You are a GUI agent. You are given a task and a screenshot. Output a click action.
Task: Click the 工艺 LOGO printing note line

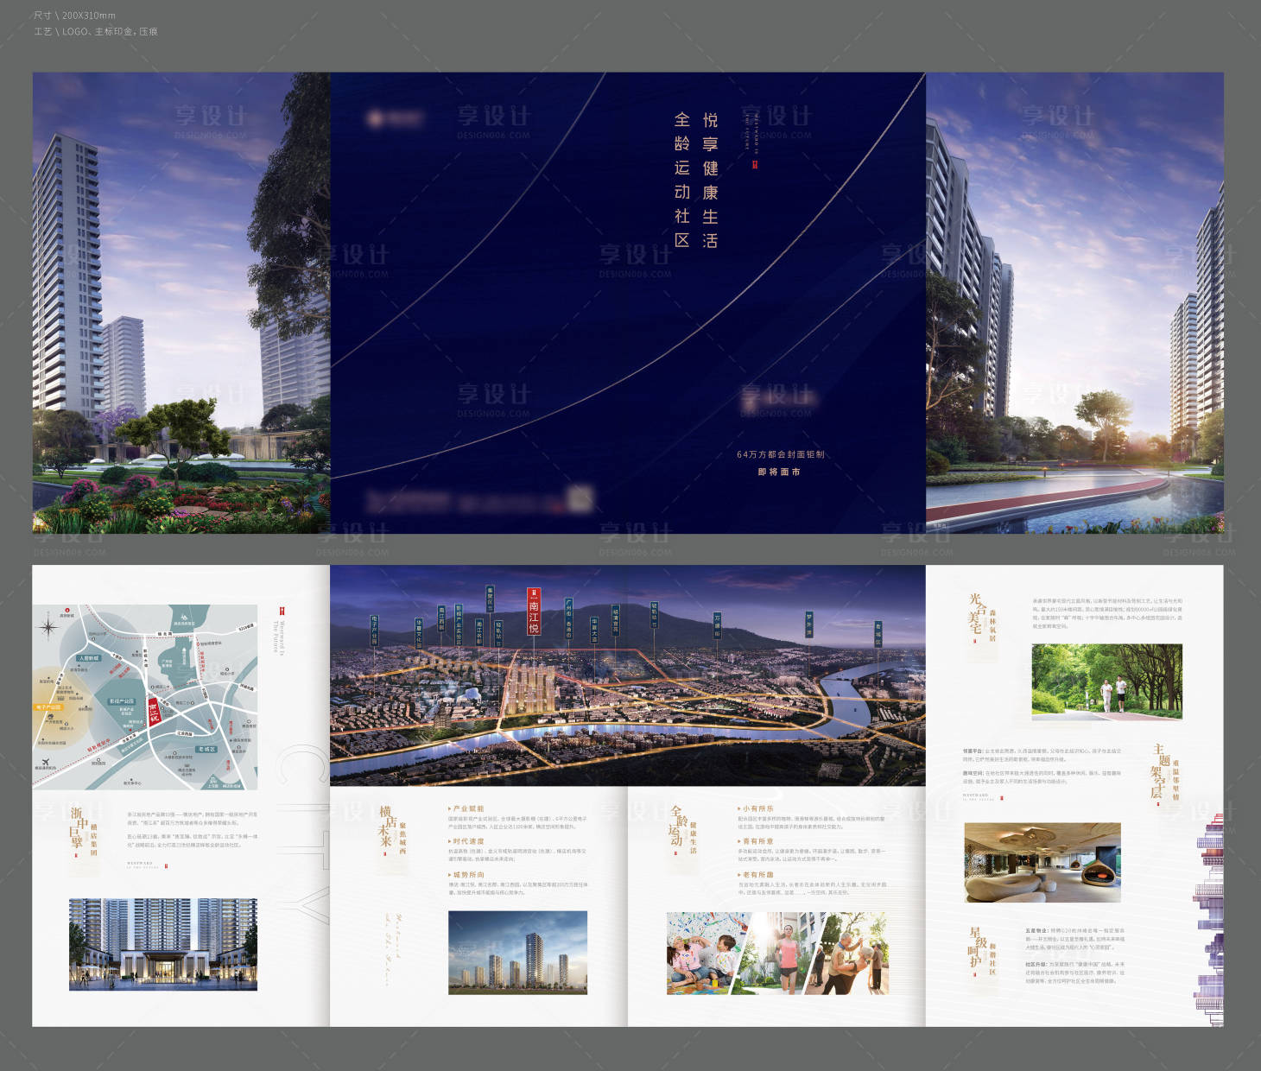[96, 31]
